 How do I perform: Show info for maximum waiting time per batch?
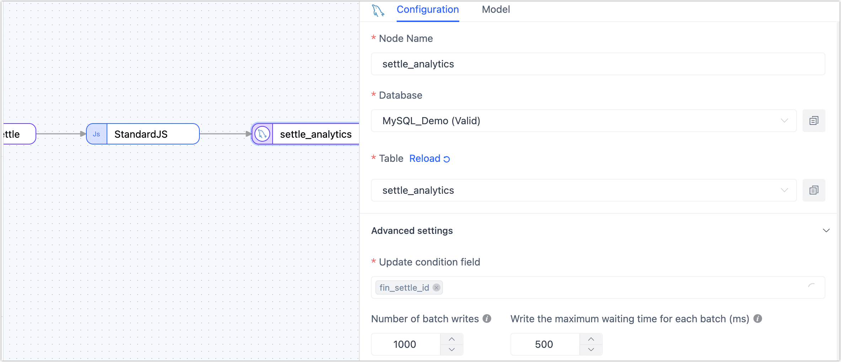[x=758, y=319]
